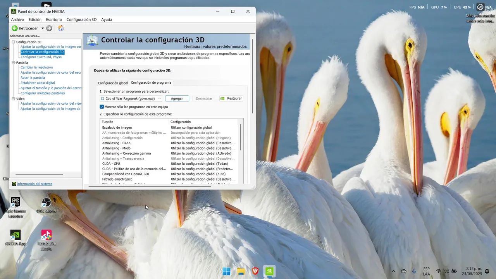Image resolution: width=496 pixels, height=279 pixels.
Task: Open Ajustar la configuración de color del escritorio
Action: pyautogui.click(x=51, y=72)
